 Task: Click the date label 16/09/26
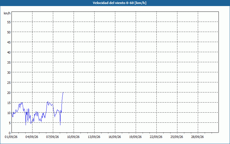[115, 137]
